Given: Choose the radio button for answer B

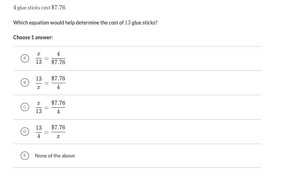Looking at the screenshot, I should (x=25, y=82).
